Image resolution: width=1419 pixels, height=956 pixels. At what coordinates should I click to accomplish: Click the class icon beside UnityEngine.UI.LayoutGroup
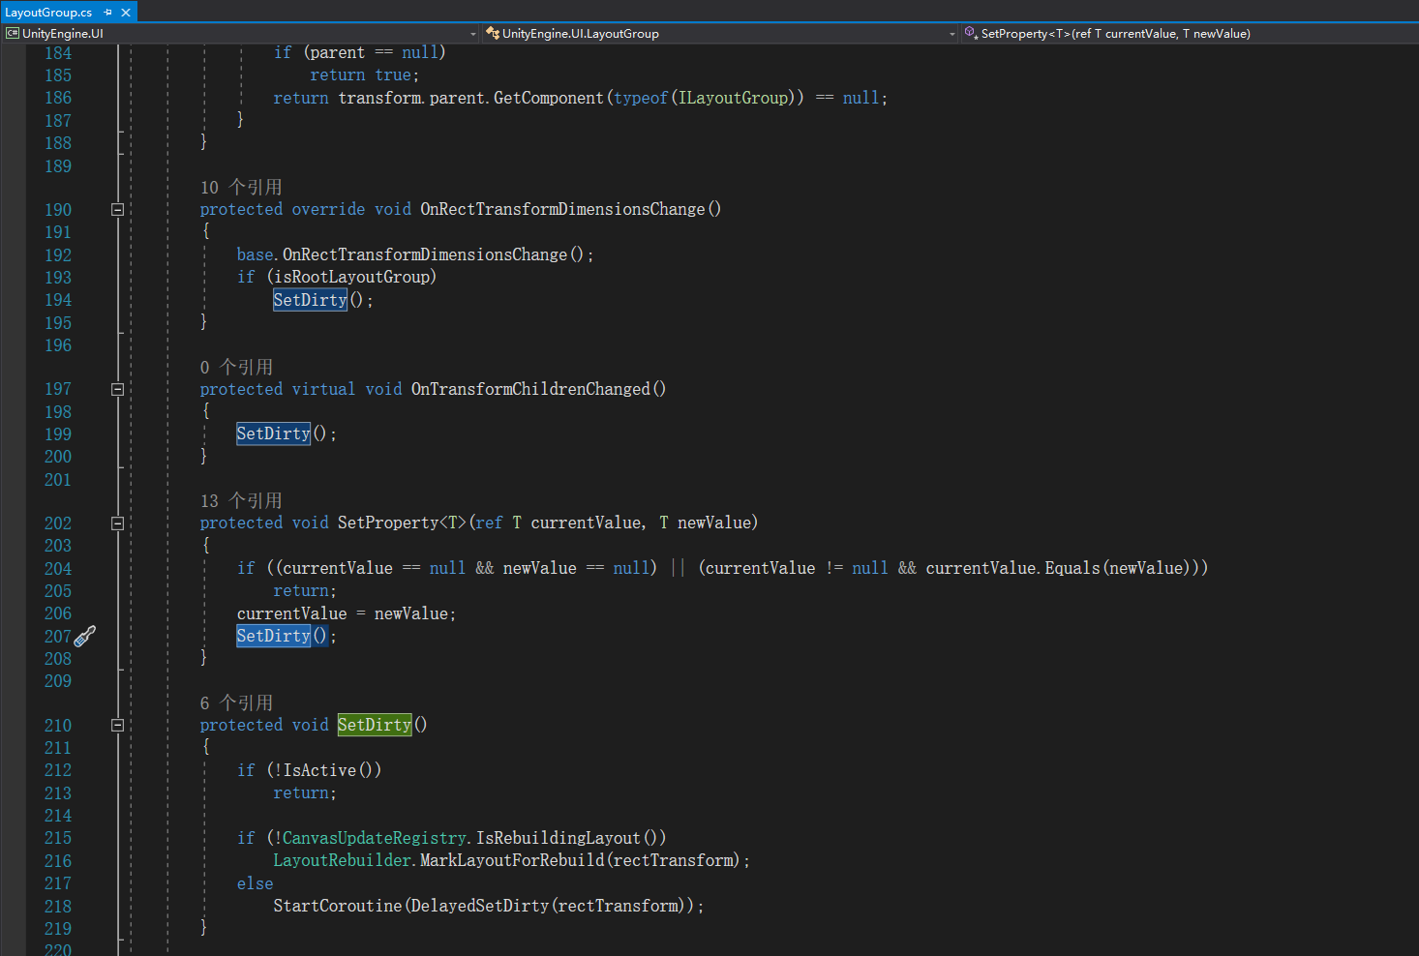pyautogui.click(x=493, y=33)
